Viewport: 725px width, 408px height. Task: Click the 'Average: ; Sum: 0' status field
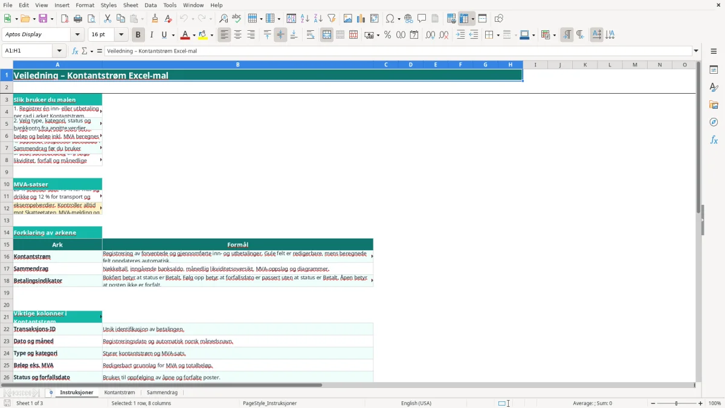click(592, 403)
